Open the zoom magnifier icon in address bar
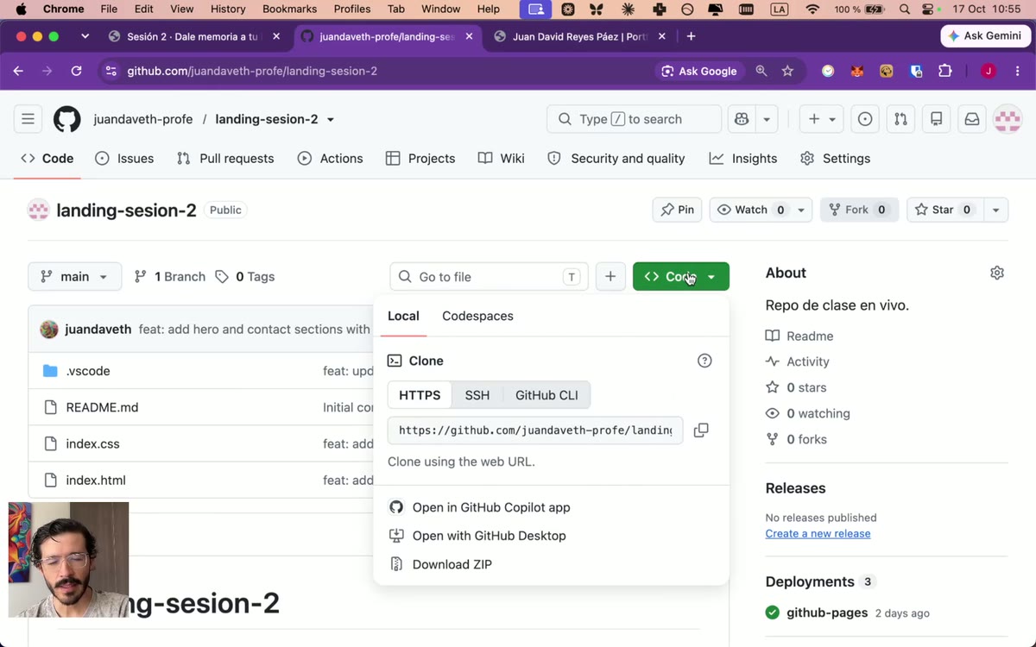This screenshot has height=647, width=1036. point(761,71)
